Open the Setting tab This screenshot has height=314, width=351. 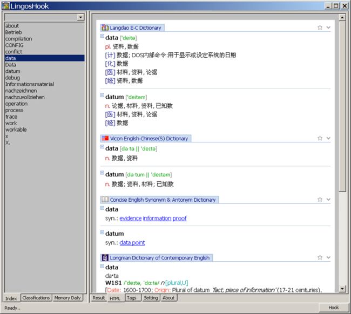coord(151,298)
